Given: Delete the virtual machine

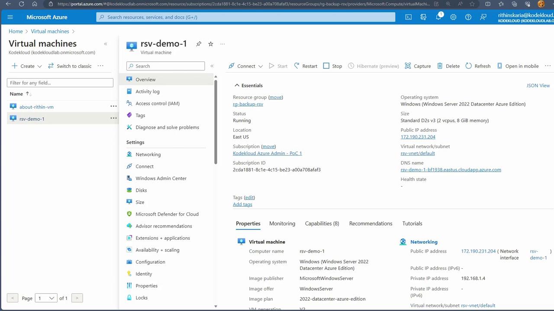Looking at the screenshot, I should 448,66.
